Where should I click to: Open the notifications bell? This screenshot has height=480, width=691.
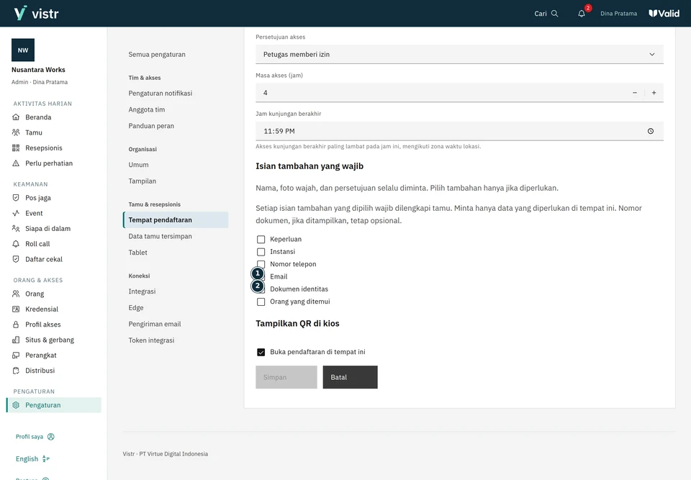(x=582, y=14)
